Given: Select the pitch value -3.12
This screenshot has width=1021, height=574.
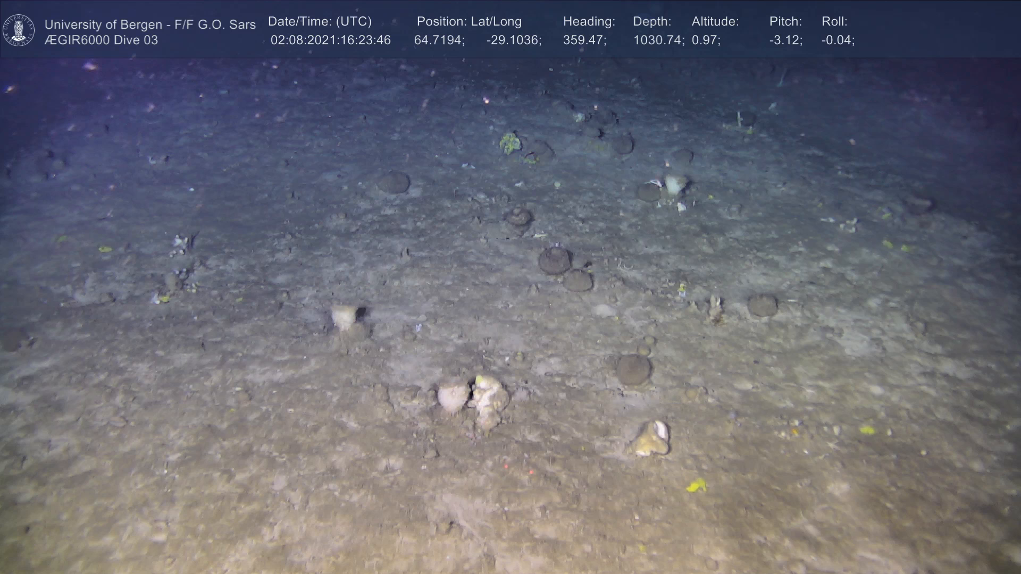Looking at the screenshot, I should 785,40.
